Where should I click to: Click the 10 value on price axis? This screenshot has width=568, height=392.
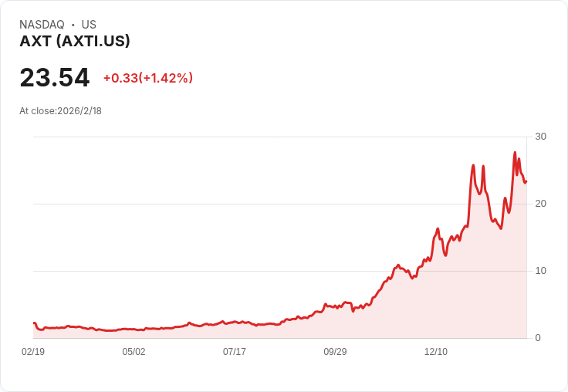[540, 271]
